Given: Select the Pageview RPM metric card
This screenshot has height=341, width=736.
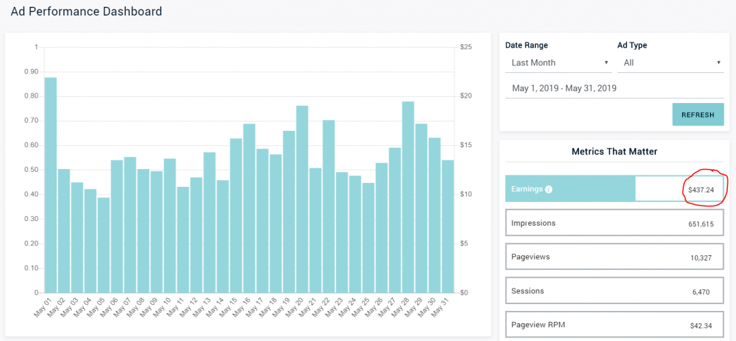Looking at the screenshot, I should click(614, 325).
